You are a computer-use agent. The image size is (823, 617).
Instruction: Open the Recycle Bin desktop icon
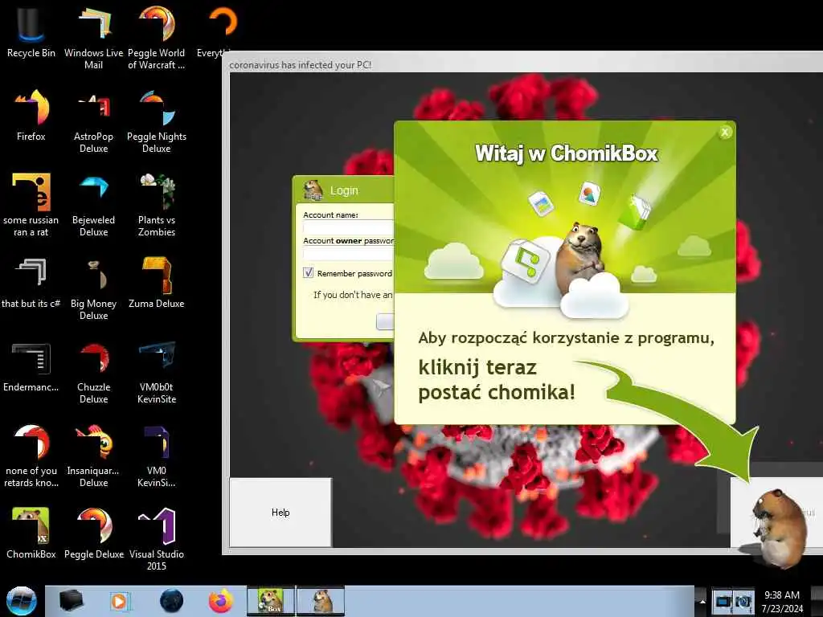(x=31, y=32)
